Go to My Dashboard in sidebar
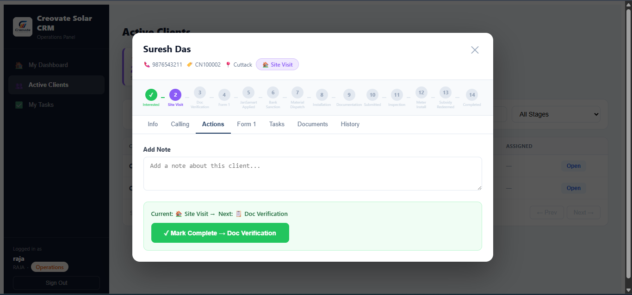632x295 pixels. (56, 65)
